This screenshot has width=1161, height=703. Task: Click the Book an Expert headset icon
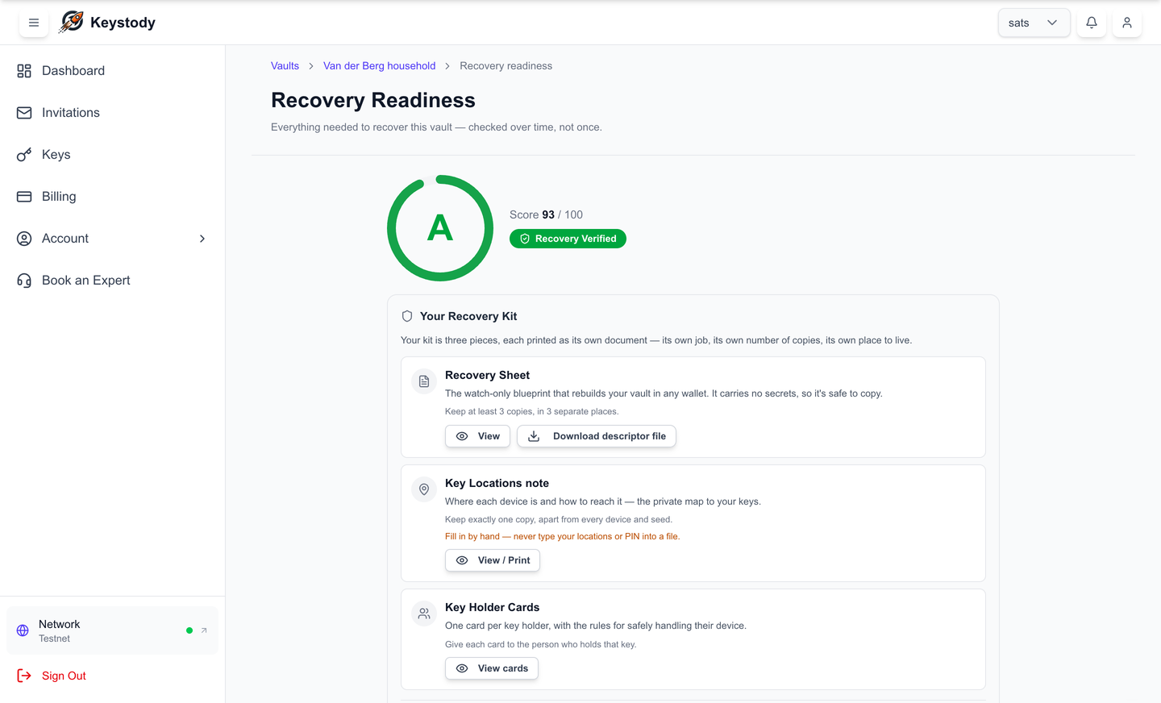coord(24,281)
